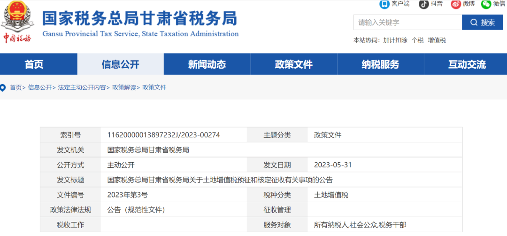The width and height of the screenshot is (507, 236).
Task: Click the 政策法律法规 label cell
Action: [x=70, y=210]
